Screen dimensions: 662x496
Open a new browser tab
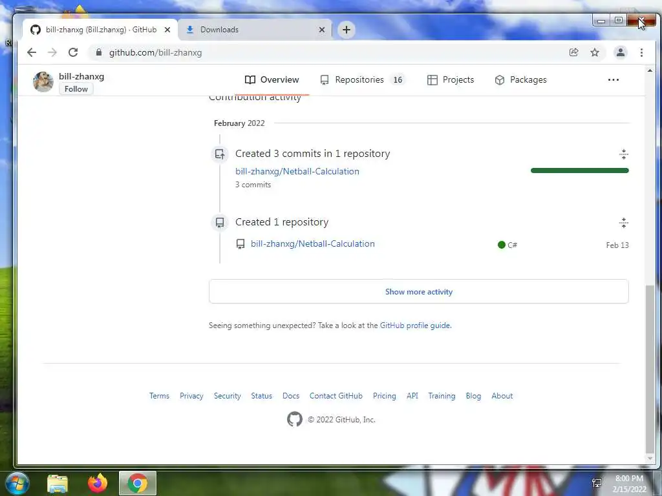tap(347, 30)
